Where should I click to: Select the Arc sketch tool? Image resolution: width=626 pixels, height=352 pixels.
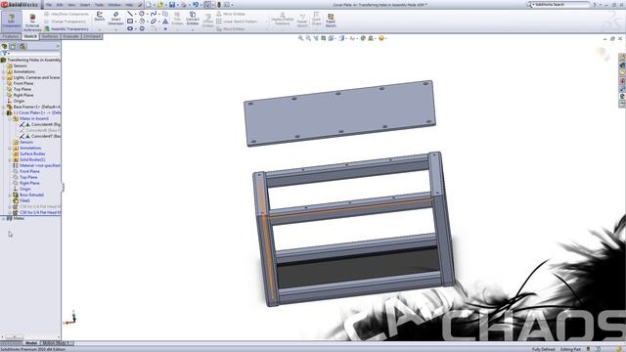pos(141,22)
